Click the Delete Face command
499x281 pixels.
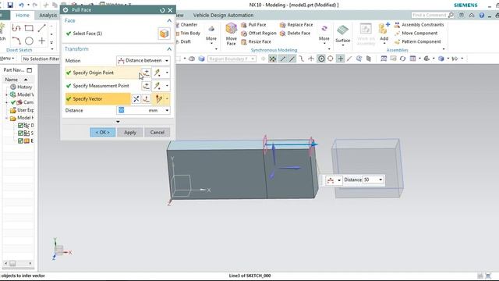295,33
